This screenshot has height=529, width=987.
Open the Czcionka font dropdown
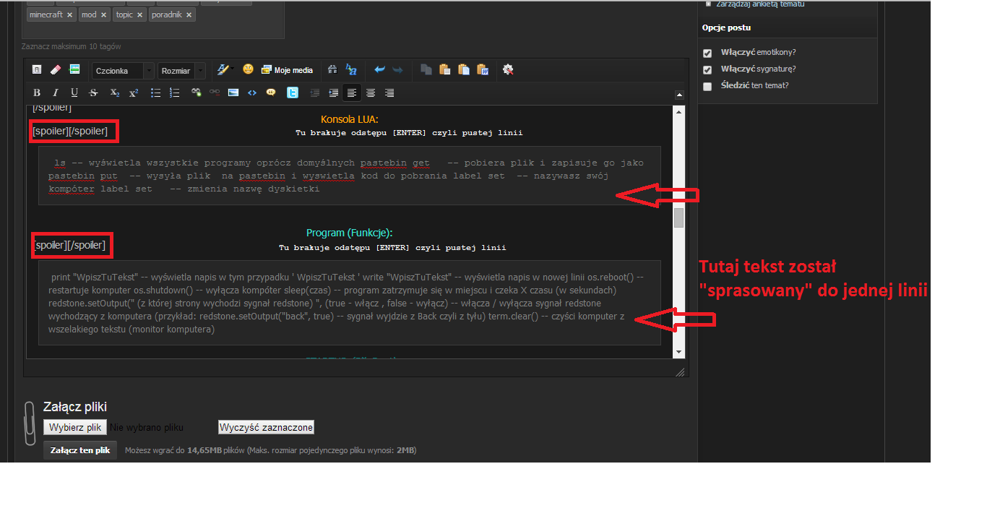pos(123,71)
